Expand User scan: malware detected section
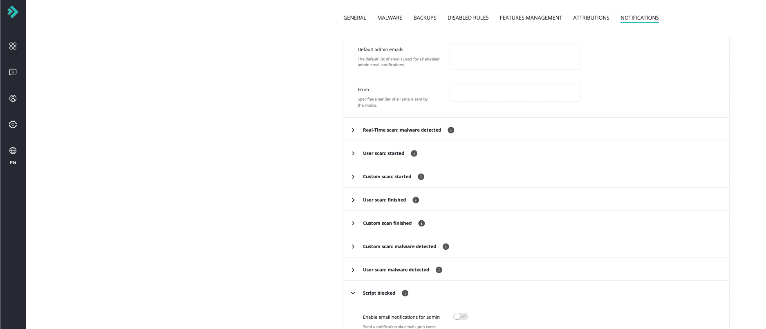This screenshot has width=766, height=329. tap(353, 270)
